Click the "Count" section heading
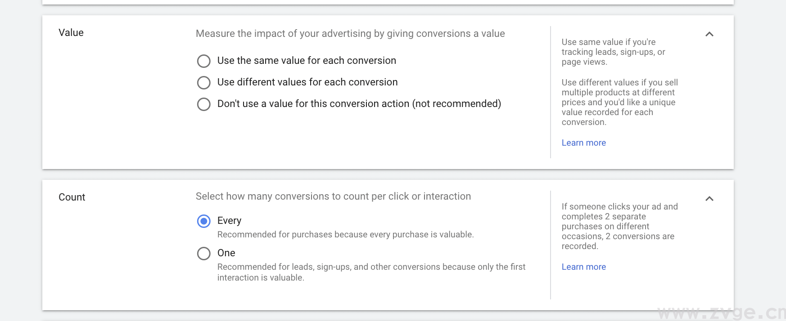Screen dimensions: 786x321 click(x=72, y=197)
